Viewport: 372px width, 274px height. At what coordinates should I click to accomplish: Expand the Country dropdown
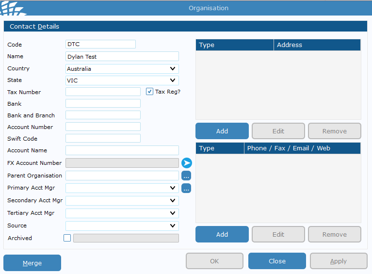pos(122,69)
